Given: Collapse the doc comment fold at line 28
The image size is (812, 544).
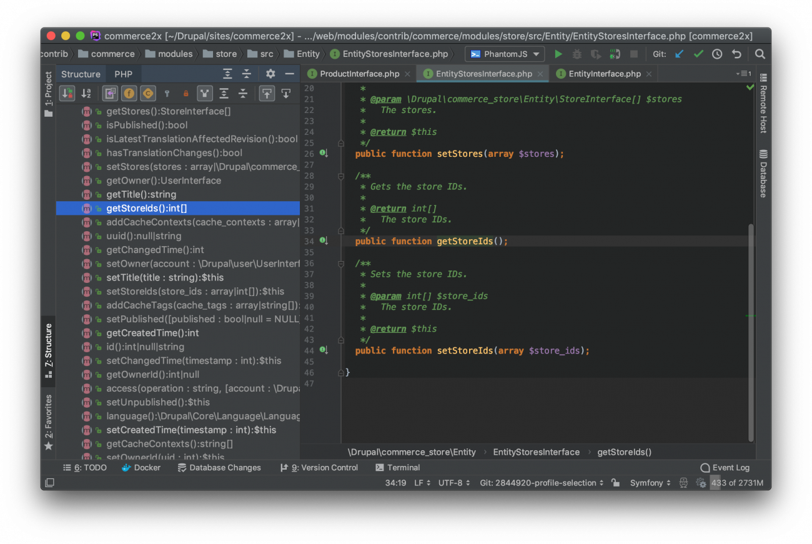Looking at the screenshot, I should pyautogui.click(x=340, y=176).
